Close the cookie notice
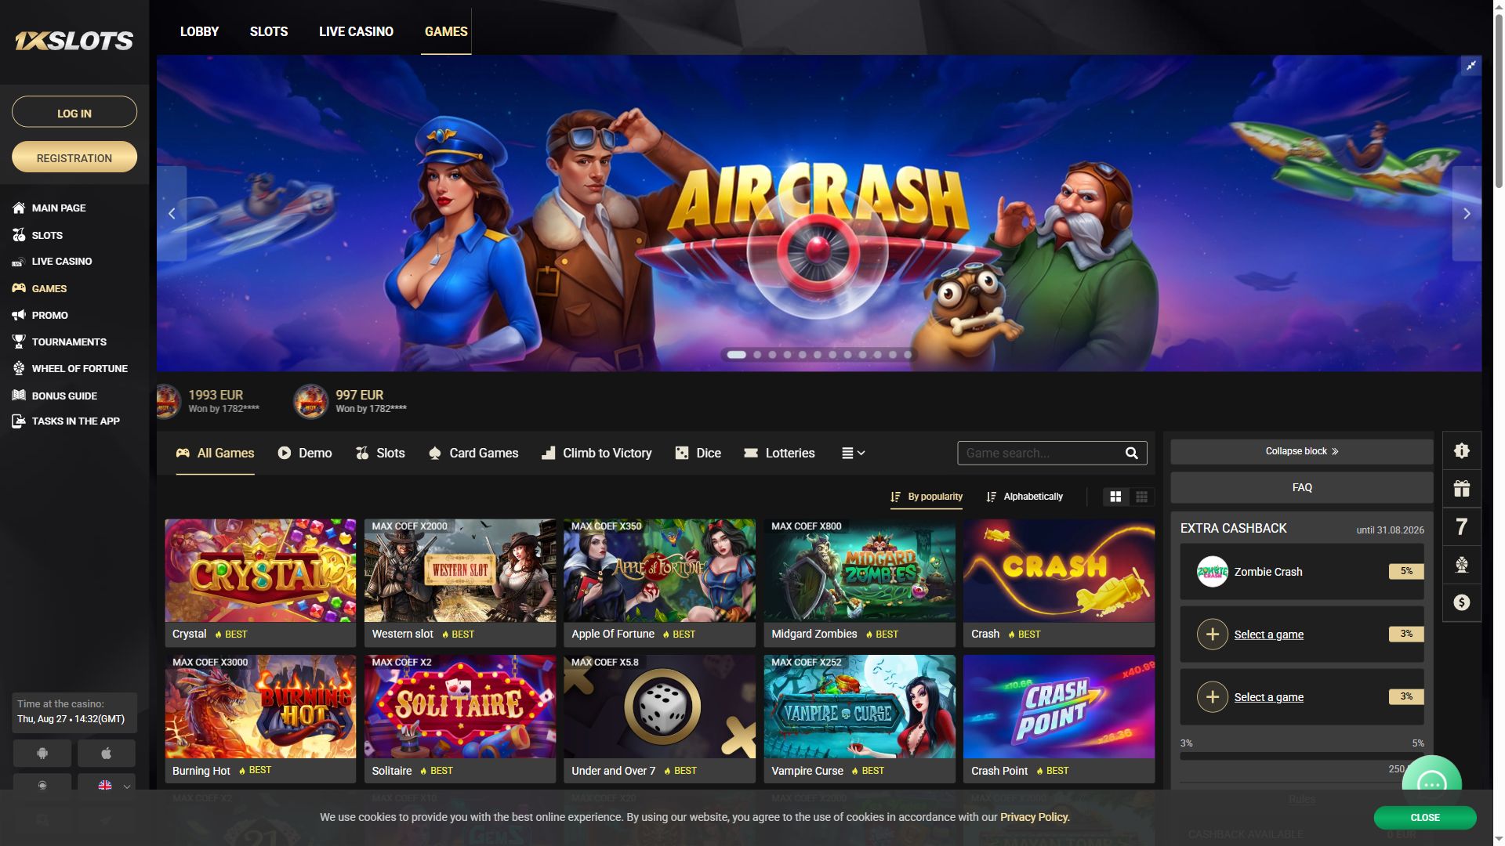The image size is (1505, 846). (1424, 817)
